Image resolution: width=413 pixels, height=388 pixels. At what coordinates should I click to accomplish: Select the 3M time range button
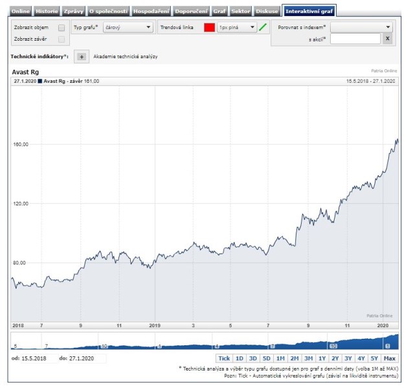308,358
